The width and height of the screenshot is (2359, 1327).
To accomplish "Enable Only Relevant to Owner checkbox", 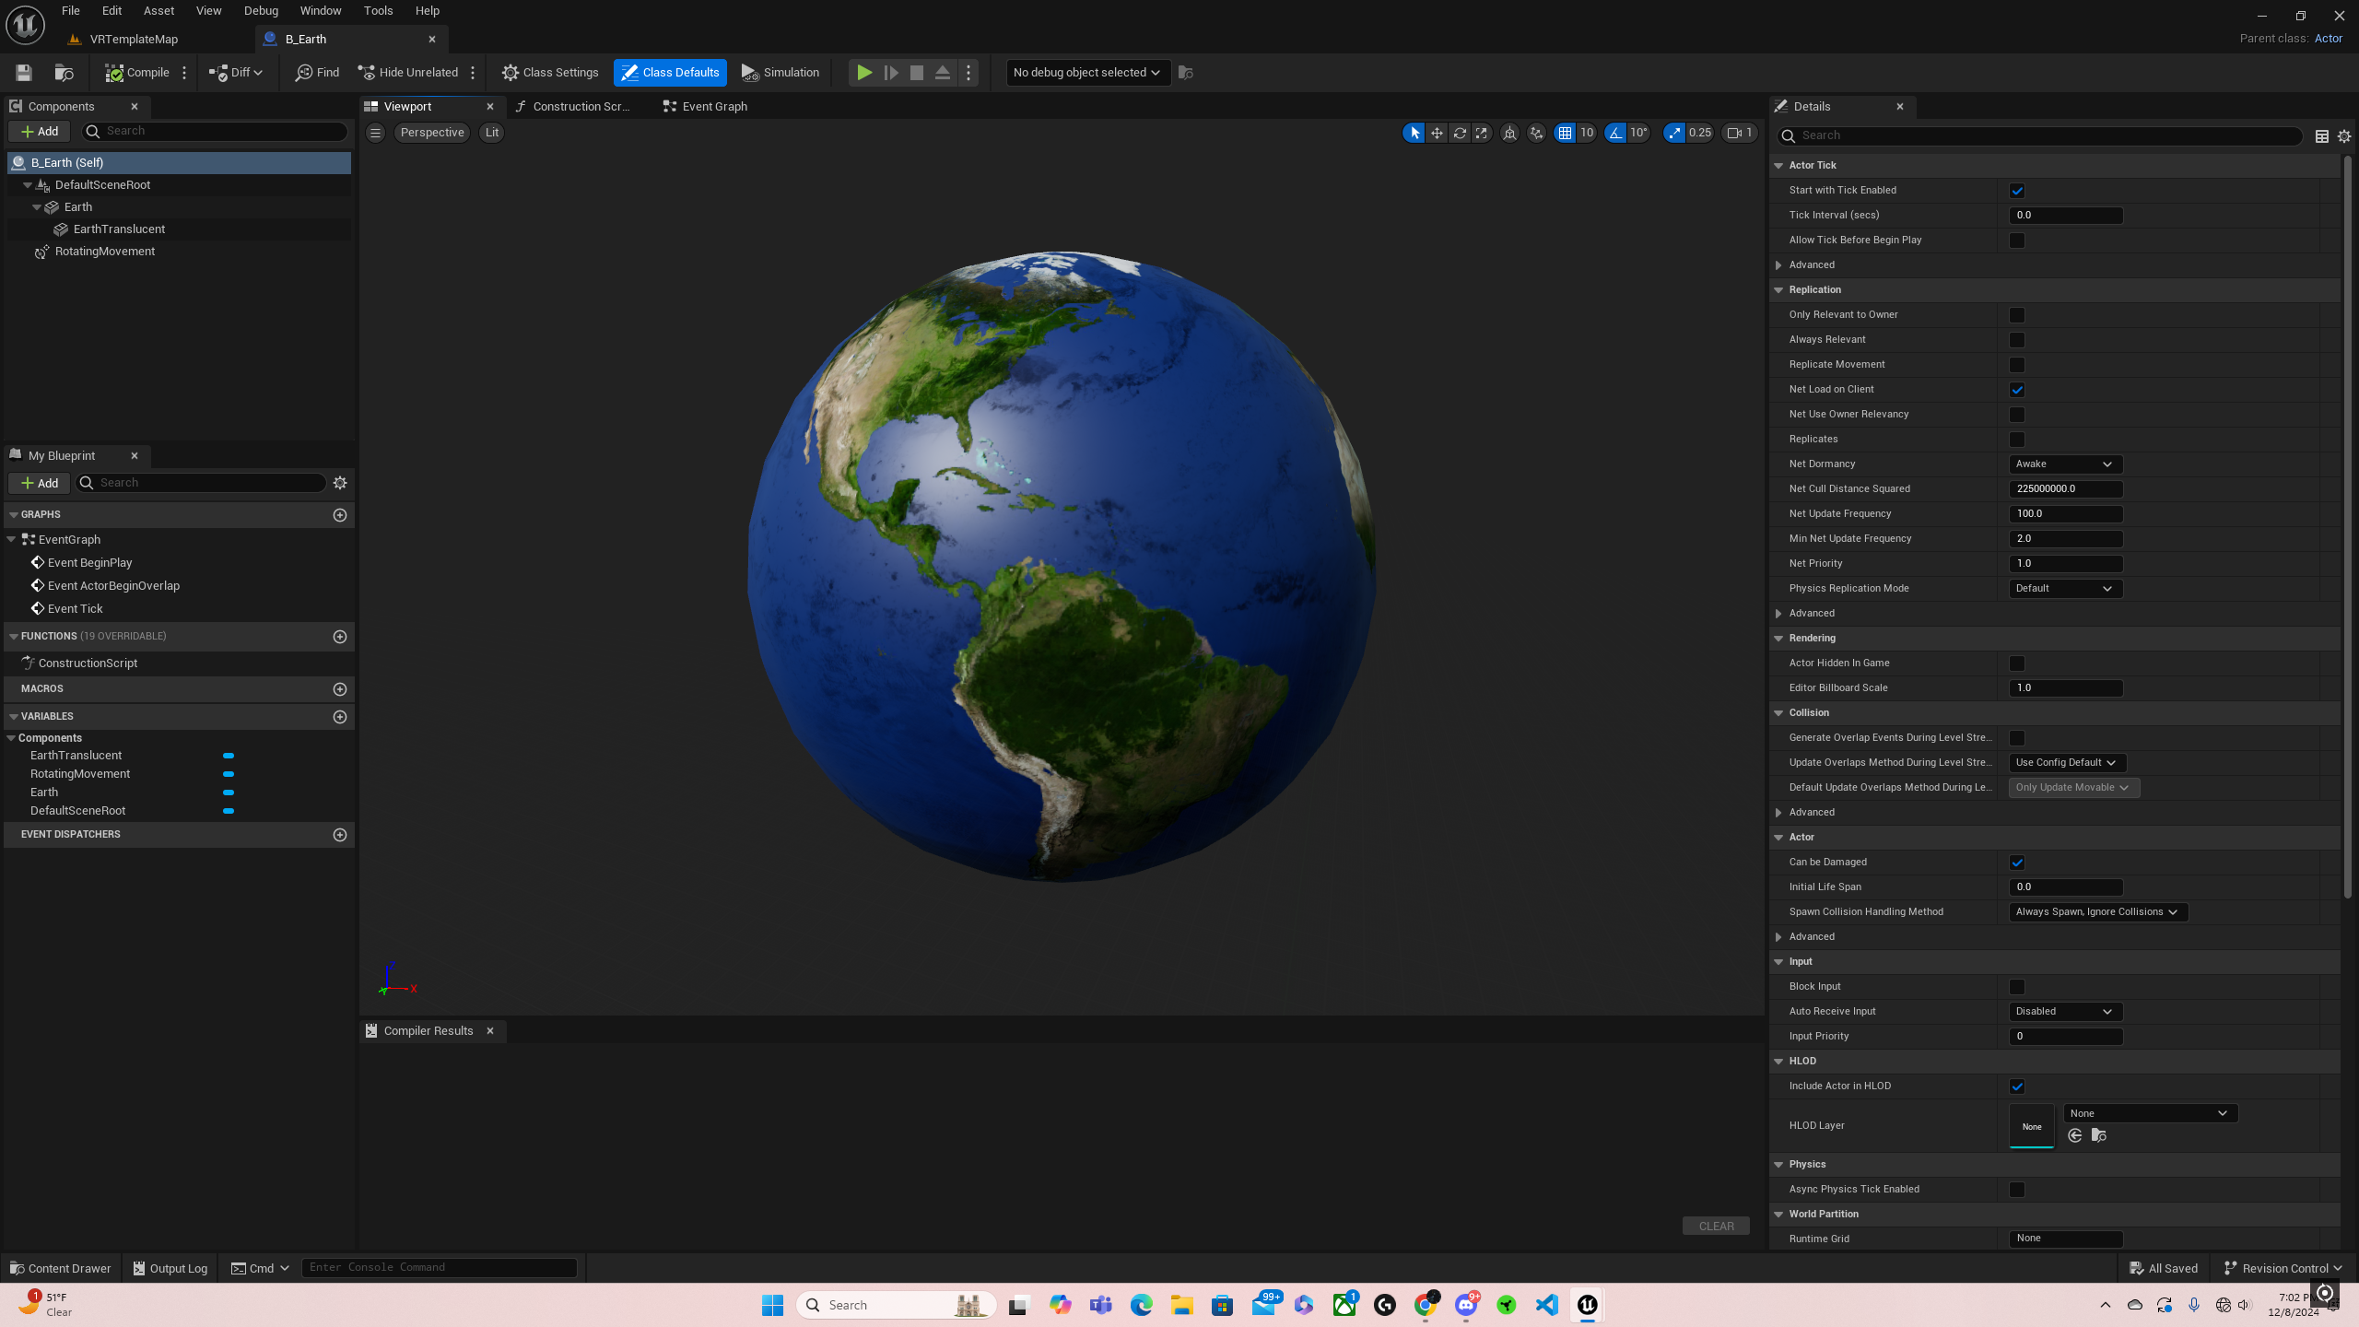I will (2017, 315).
